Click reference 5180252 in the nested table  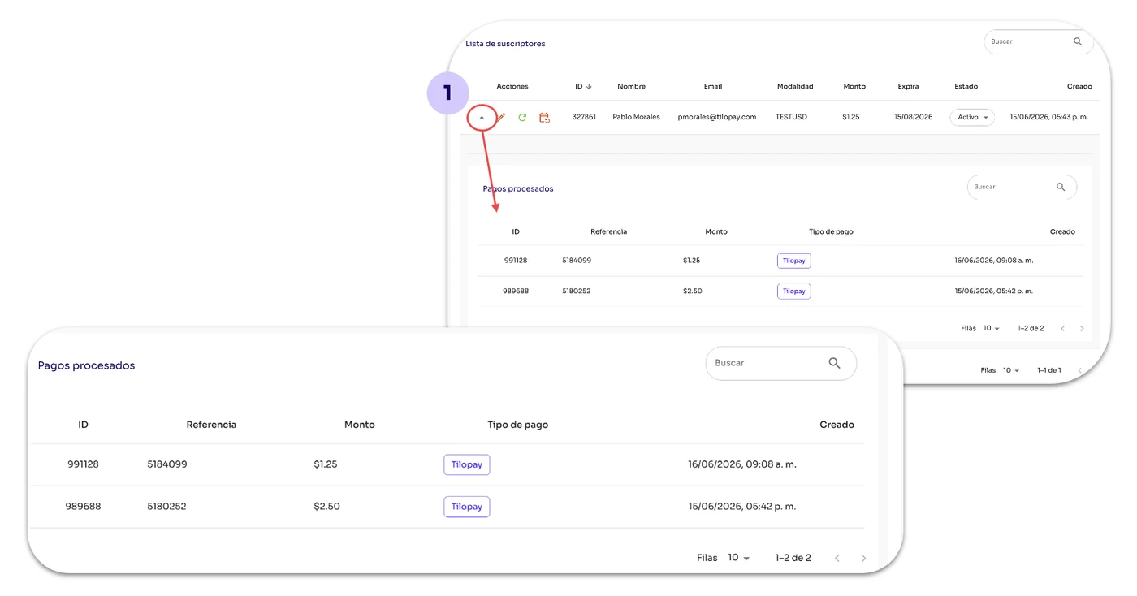pos(577,291)
